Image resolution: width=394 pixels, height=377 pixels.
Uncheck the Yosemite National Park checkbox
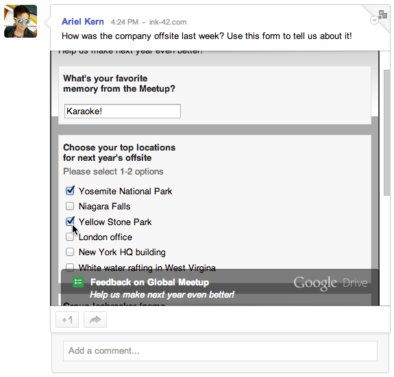pyautogui.click(x=70, y=191)
